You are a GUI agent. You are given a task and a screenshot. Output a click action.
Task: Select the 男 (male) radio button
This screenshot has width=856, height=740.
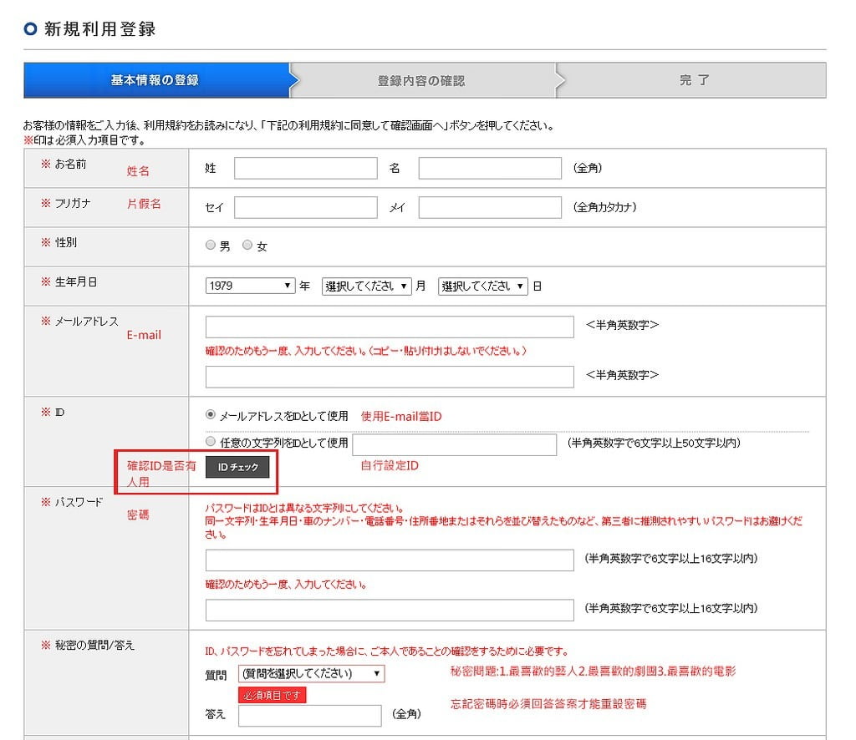click(x=212, y=245)
